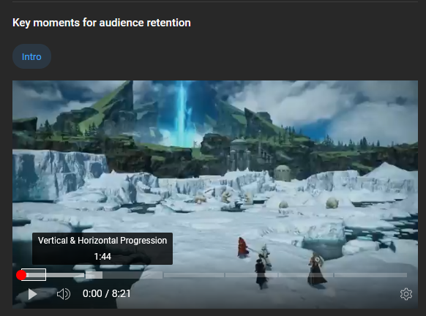Select the Intro key moment chip
The height and width of the screenshot is (316, 426).
coord(31,56)
